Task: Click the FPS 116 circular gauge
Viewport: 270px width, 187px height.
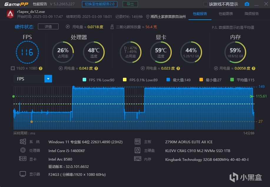Action: pyautogui.click(x=27, y=52)
